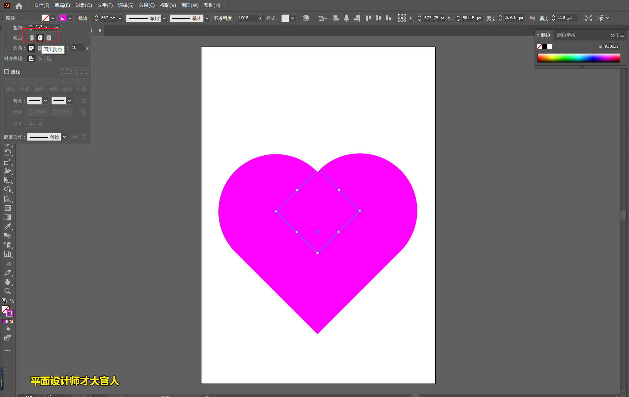
Task: Select the Hand tool
Action: 8,282
